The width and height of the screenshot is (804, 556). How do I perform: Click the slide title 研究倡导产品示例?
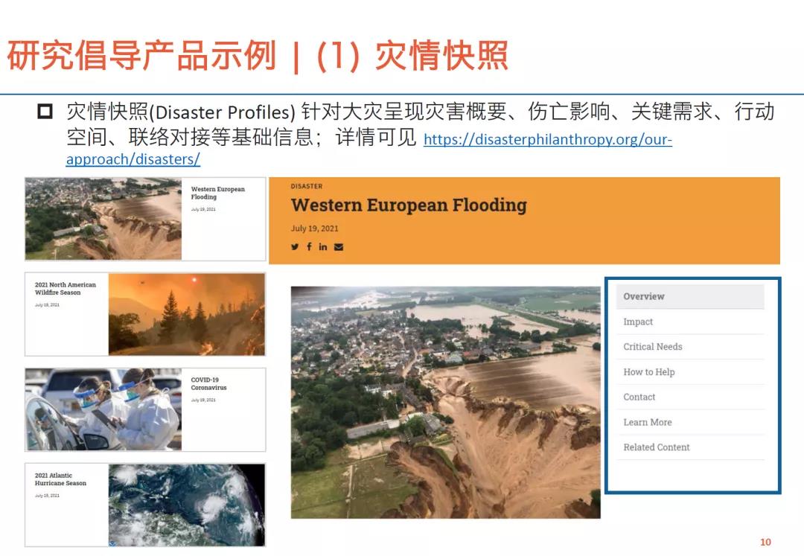click(x=142, y=55)
